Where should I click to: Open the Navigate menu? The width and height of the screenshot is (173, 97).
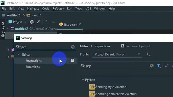tap(33, 9)
